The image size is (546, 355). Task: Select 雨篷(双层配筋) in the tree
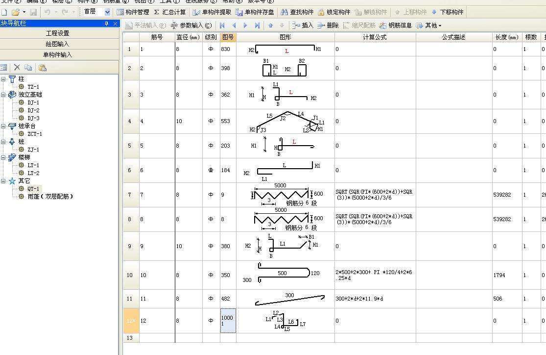50,196
